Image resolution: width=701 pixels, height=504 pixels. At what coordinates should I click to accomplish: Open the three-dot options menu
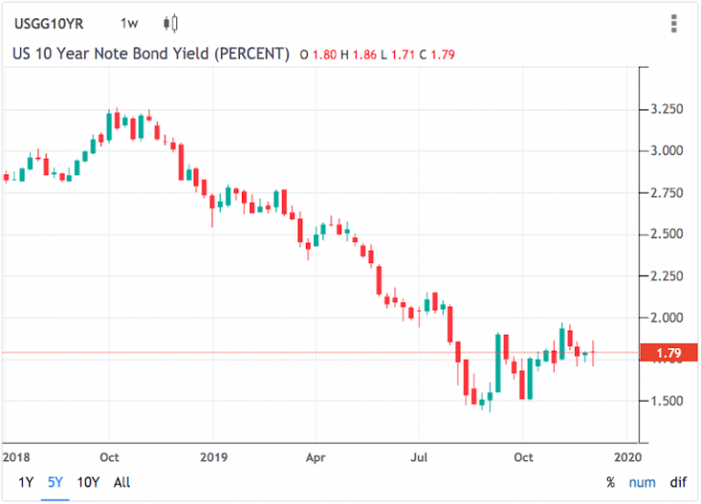[x=675, y=23]
